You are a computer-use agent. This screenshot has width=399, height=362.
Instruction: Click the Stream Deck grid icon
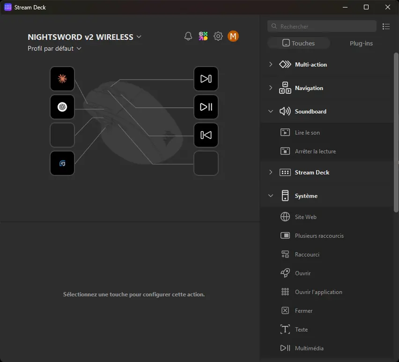click(285, 172)
